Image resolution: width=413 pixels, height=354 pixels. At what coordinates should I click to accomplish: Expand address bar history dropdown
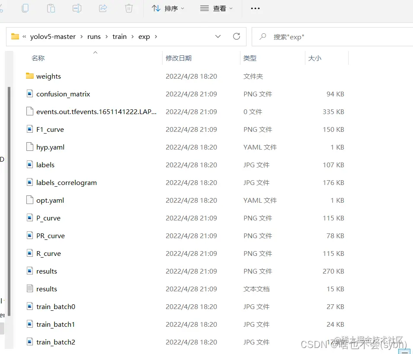pyautogui.click(x=218, y=36)
